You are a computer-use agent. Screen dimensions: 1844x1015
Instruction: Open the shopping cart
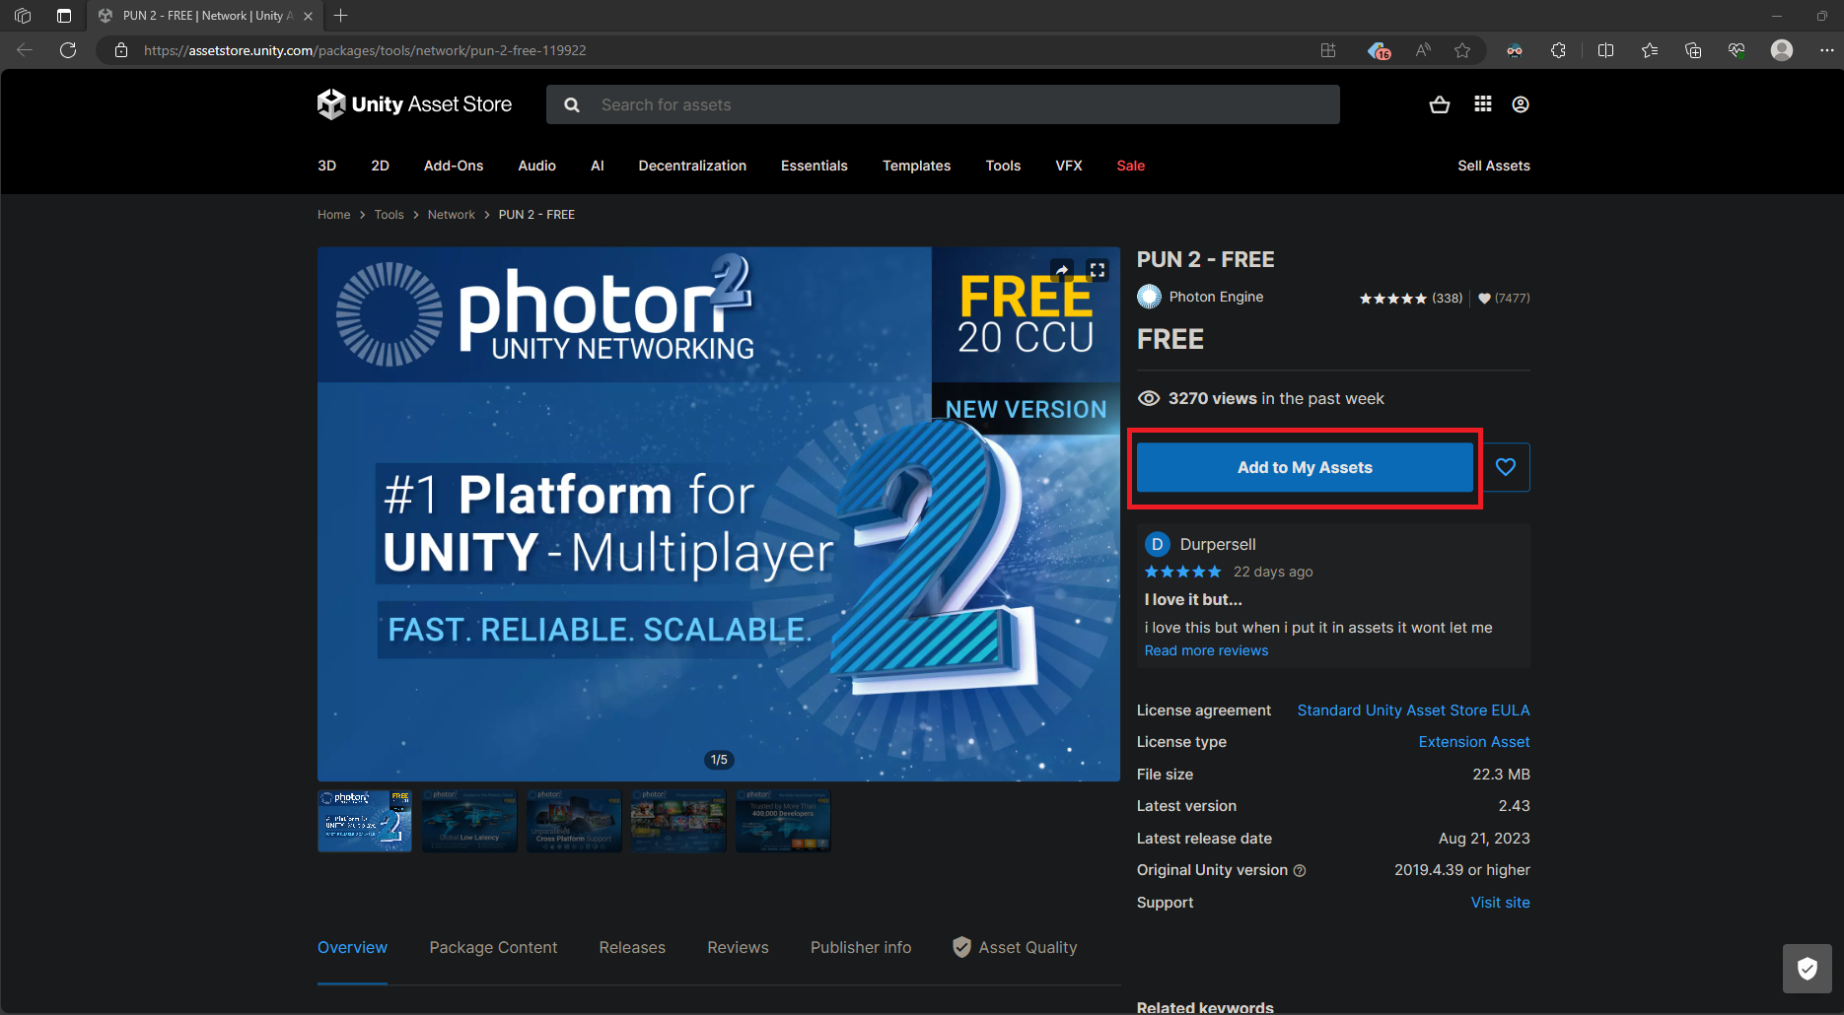tap(1439, 103)
